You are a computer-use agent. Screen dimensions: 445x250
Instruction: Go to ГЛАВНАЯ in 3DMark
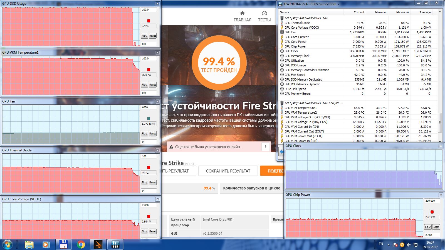(243, 17)
